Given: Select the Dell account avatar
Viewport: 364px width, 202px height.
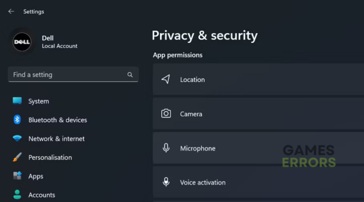Looking at the screenshot, I should tap(22, 42).
